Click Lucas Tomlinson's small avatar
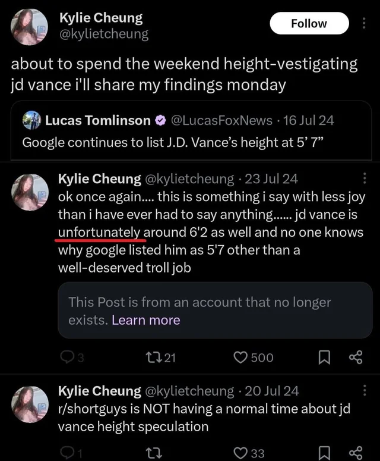Viewport: 380px width, 461px height. (x=31, y=120)
